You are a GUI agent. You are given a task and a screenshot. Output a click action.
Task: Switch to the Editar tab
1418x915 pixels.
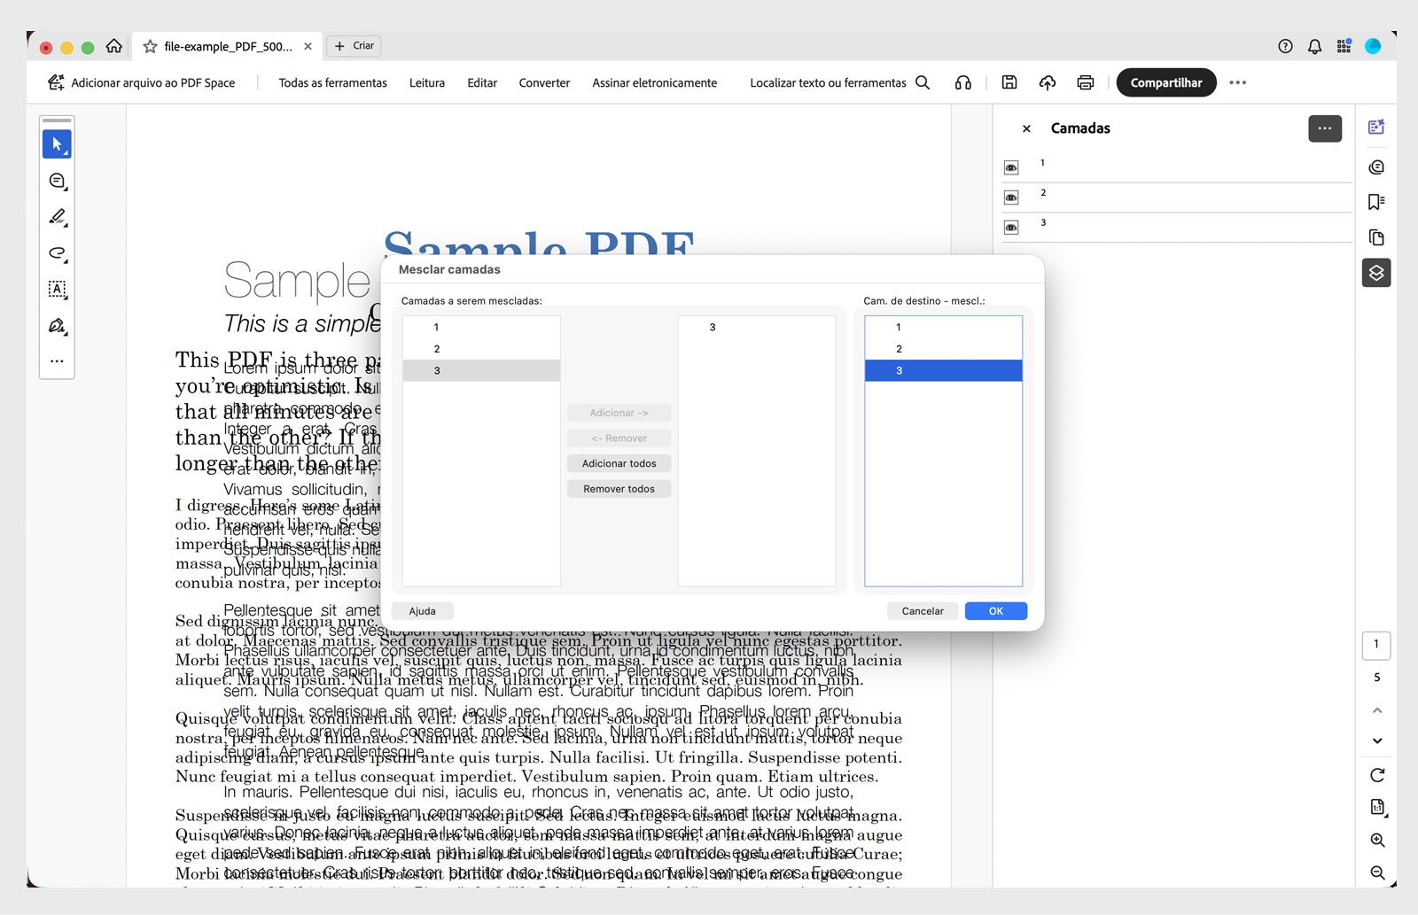pos(482,82)
